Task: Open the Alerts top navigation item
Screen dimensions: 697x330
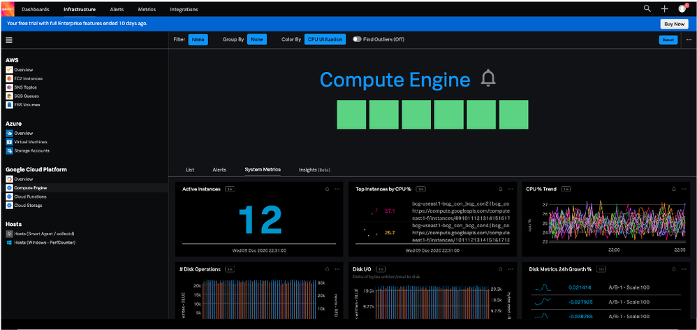Action: click(x=117, y=9)
